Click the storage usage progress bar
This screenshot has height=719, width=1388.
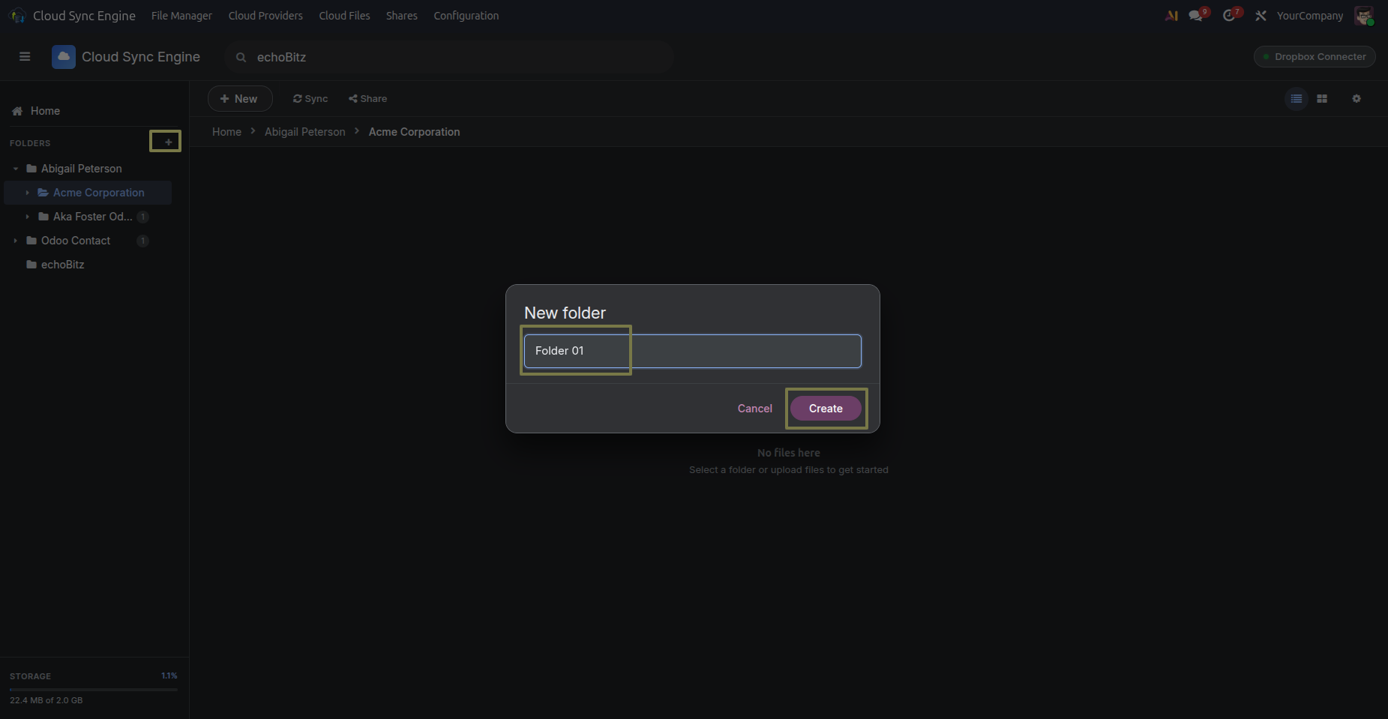[94, 689]
